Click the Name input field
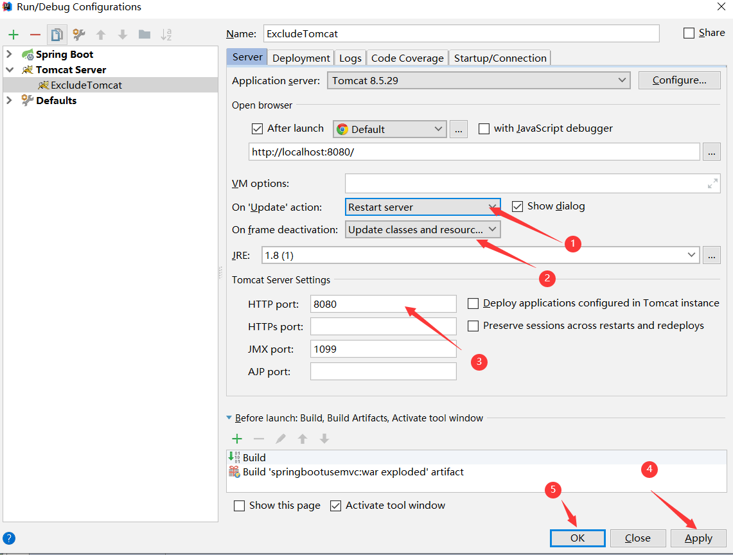This screenshot has width=733, height=555. click(x=461, y=33)
